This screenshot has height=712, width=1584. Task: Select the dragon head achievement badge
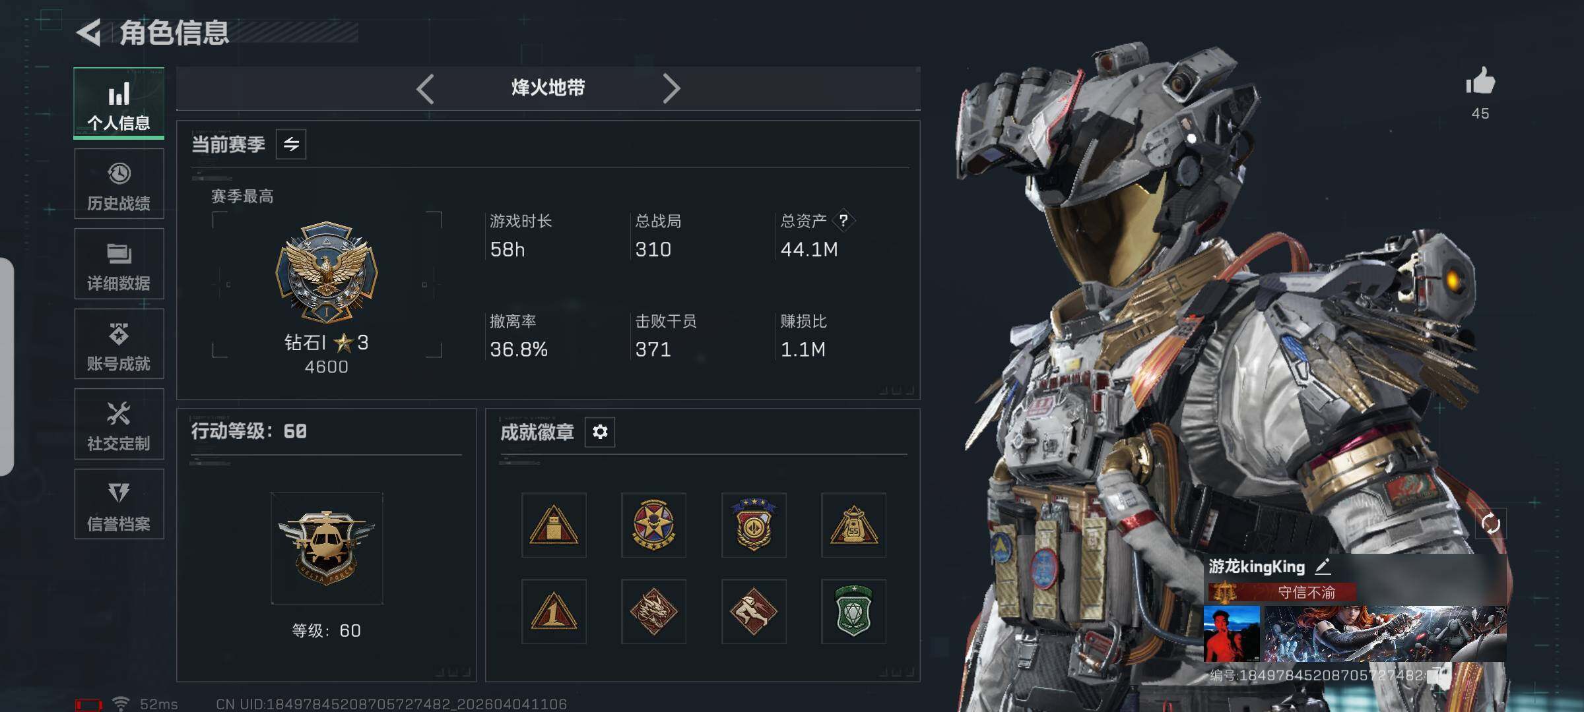point(653,611)
